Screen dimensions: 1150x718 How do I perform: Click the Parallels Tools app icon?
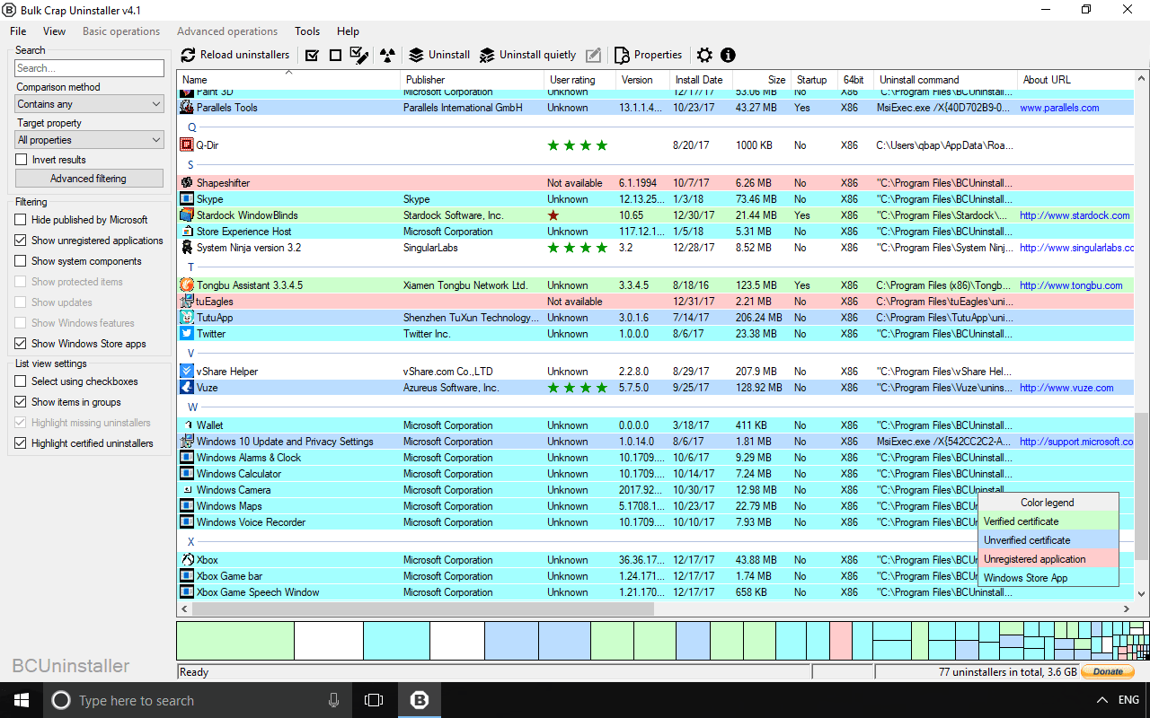[x=187, y=107]
